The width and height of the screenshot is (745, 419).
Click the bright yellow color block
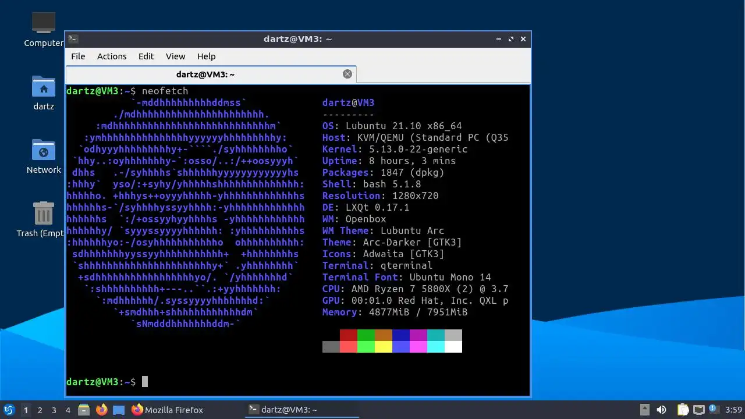coord(384,347)
